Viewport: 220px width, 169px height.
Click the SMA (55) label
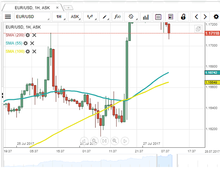coord(14,43)
